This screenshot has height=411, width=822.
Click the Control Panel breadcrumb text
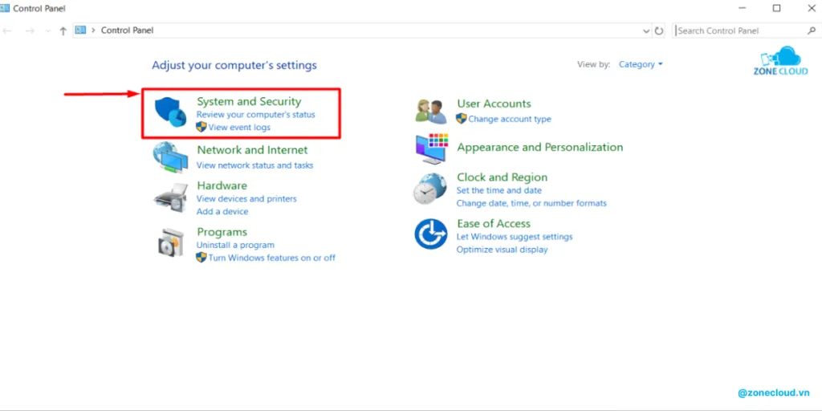[127, 31]
